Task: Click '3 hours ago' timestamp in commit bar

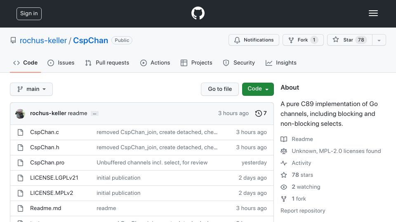Action: 233,113
